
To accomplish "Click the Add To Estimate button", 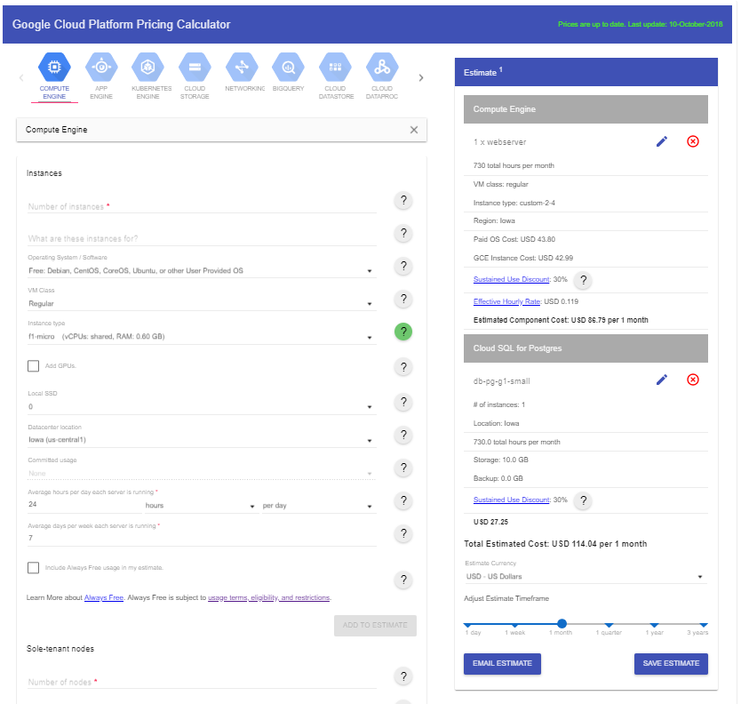I will point(375,625).
